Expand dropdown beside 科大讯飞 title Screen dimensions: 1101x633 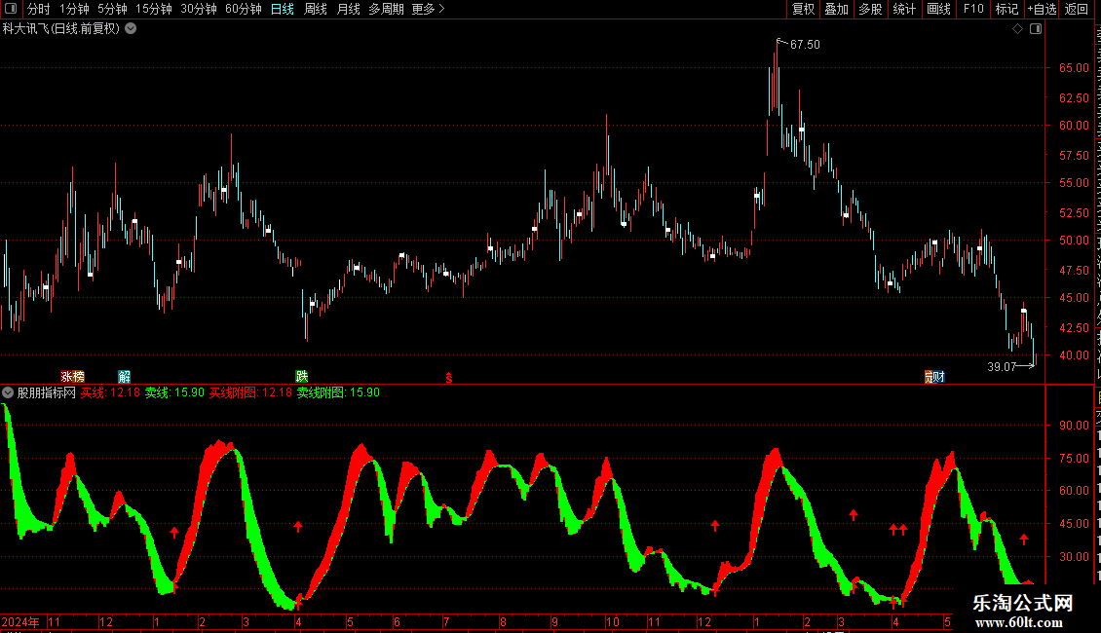[x=131, y=29]
